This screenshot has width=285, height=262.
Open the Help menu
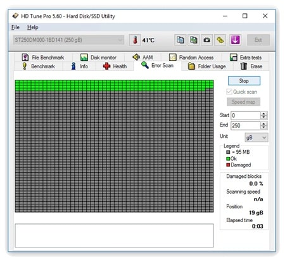[x=33, y=27]
